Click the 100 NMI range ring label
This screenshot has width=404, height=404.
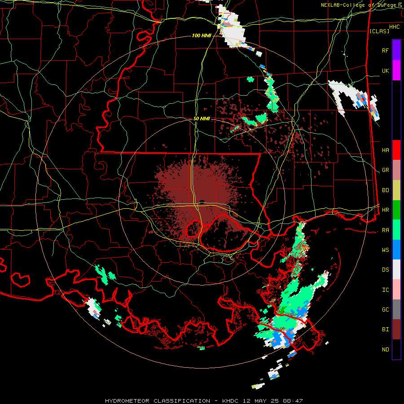(x=202, y=35)
